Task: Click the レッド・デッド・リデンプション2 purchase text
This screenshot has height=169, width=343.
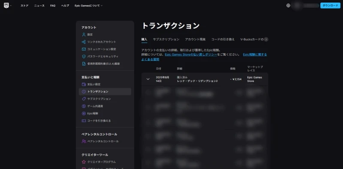Action: click(x=197, y=81)
